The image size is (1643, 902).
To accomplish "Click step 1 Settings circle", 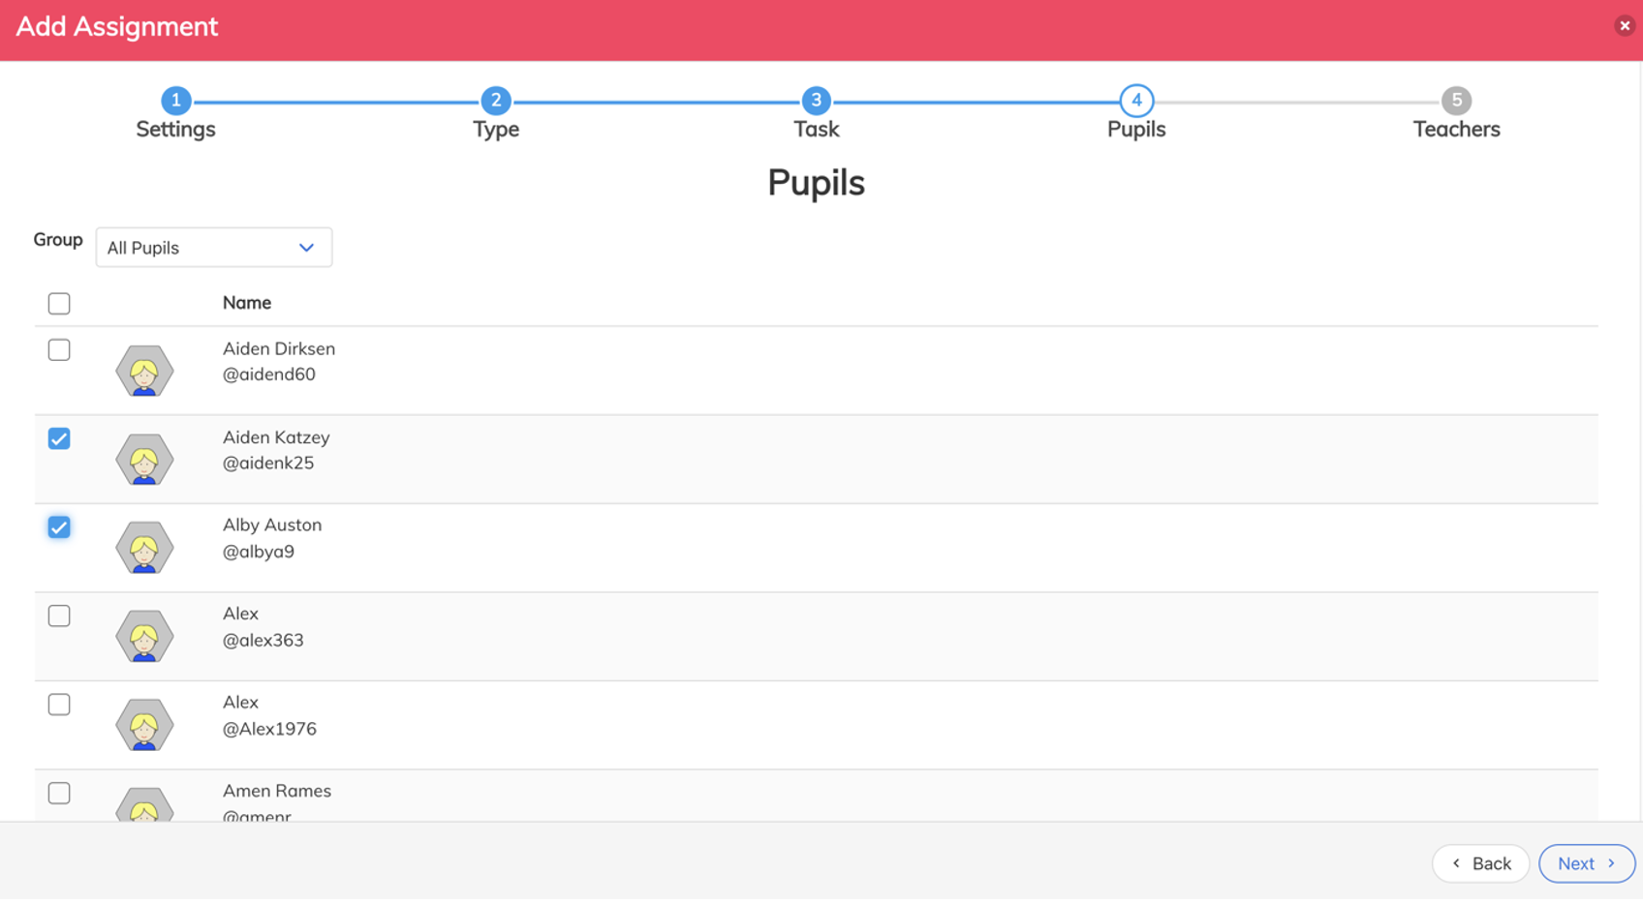I will [x=175, y=101].
